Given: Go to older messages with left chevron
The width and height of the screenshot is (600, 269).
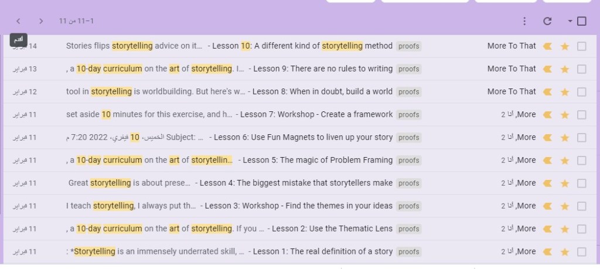Looking at the screenshot, I should (18, 21).
